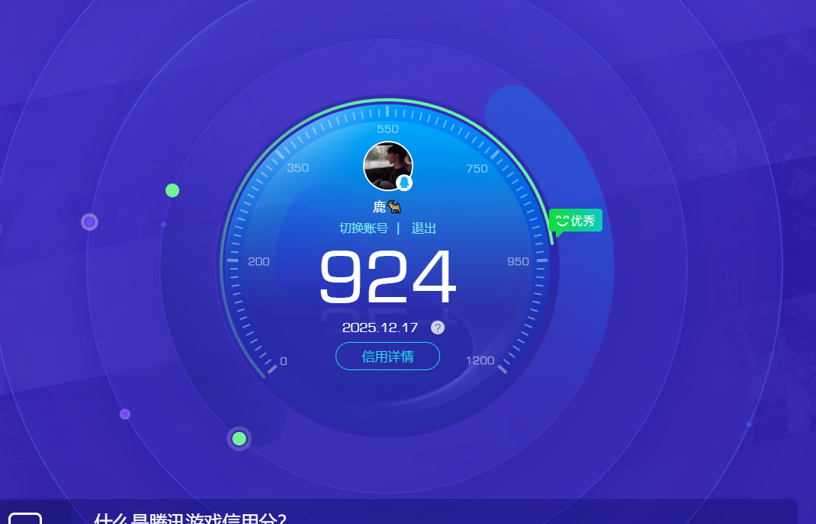Click the white square icon at bottom-left
816x524 pixels.
click(24, 519)
